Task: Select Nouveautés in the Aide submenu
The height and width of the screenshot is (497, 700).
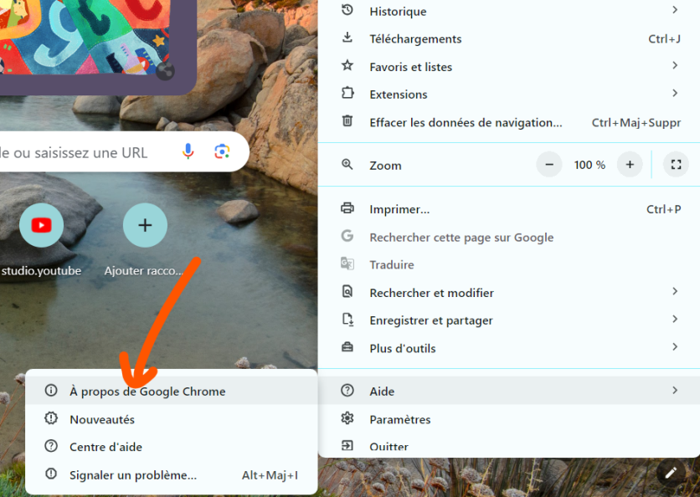Action: [172, 419]
